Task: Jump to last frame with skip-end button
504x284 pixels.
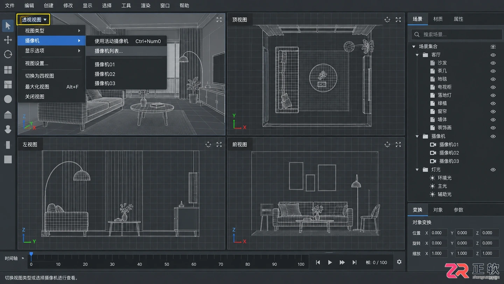Action: [x=355, y=262]
